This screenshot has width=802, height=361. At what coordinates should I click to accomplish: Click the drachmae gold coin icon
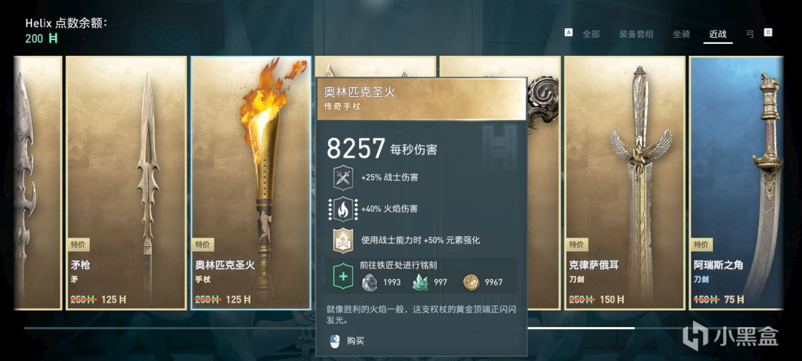coord(471,282)
